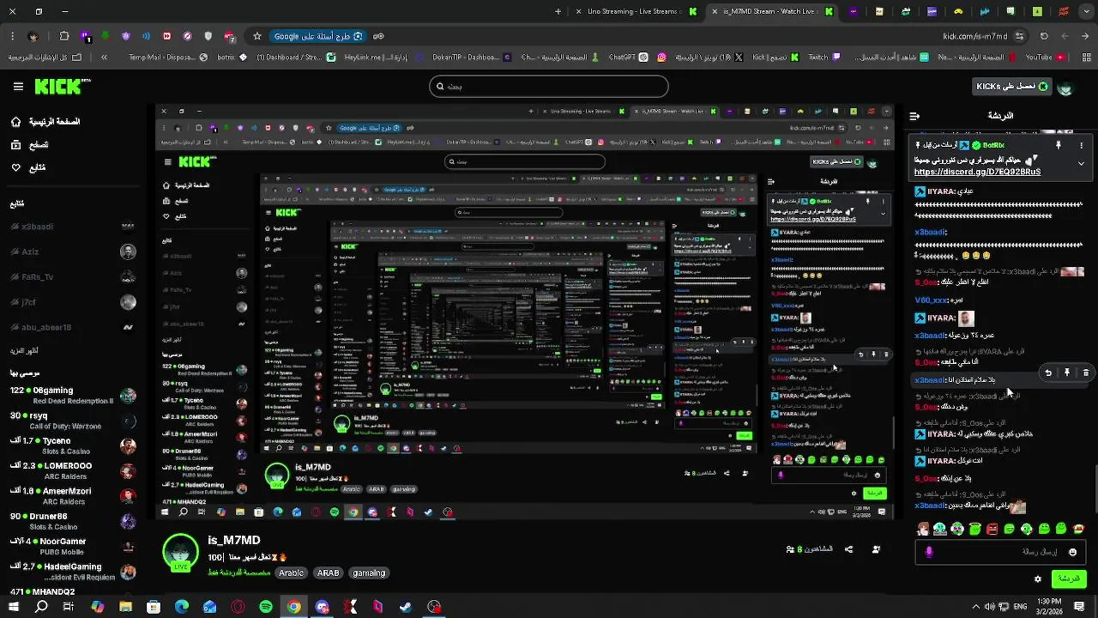Viewport: 1098px width, 618px height.
Task: Open a new browser tab with plus button
Action: tap(558, 12)
